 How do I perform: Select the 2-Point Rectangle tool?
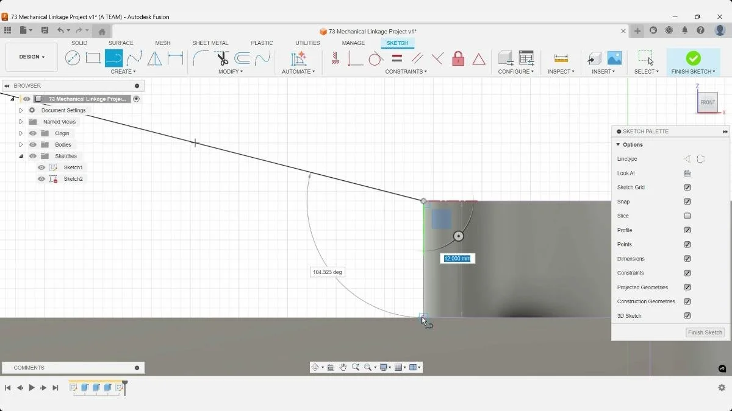[93, 58]
